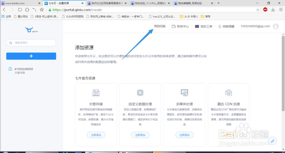Click 立即添加 under 自定义数据处理
The height and width of the screenshot is (153, 285).
coord(140,135)
